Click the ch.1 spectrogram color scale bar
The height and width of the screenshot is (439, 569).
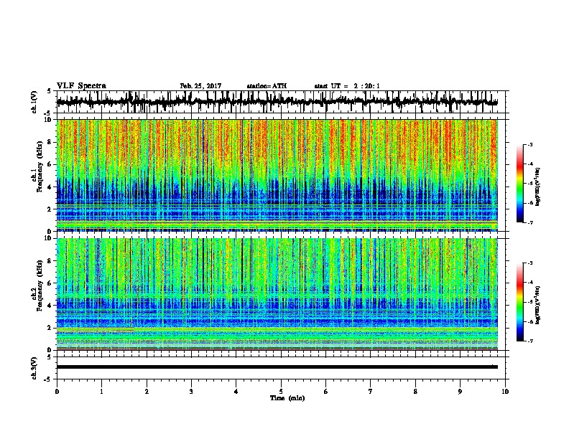click(x=519, y=184)
